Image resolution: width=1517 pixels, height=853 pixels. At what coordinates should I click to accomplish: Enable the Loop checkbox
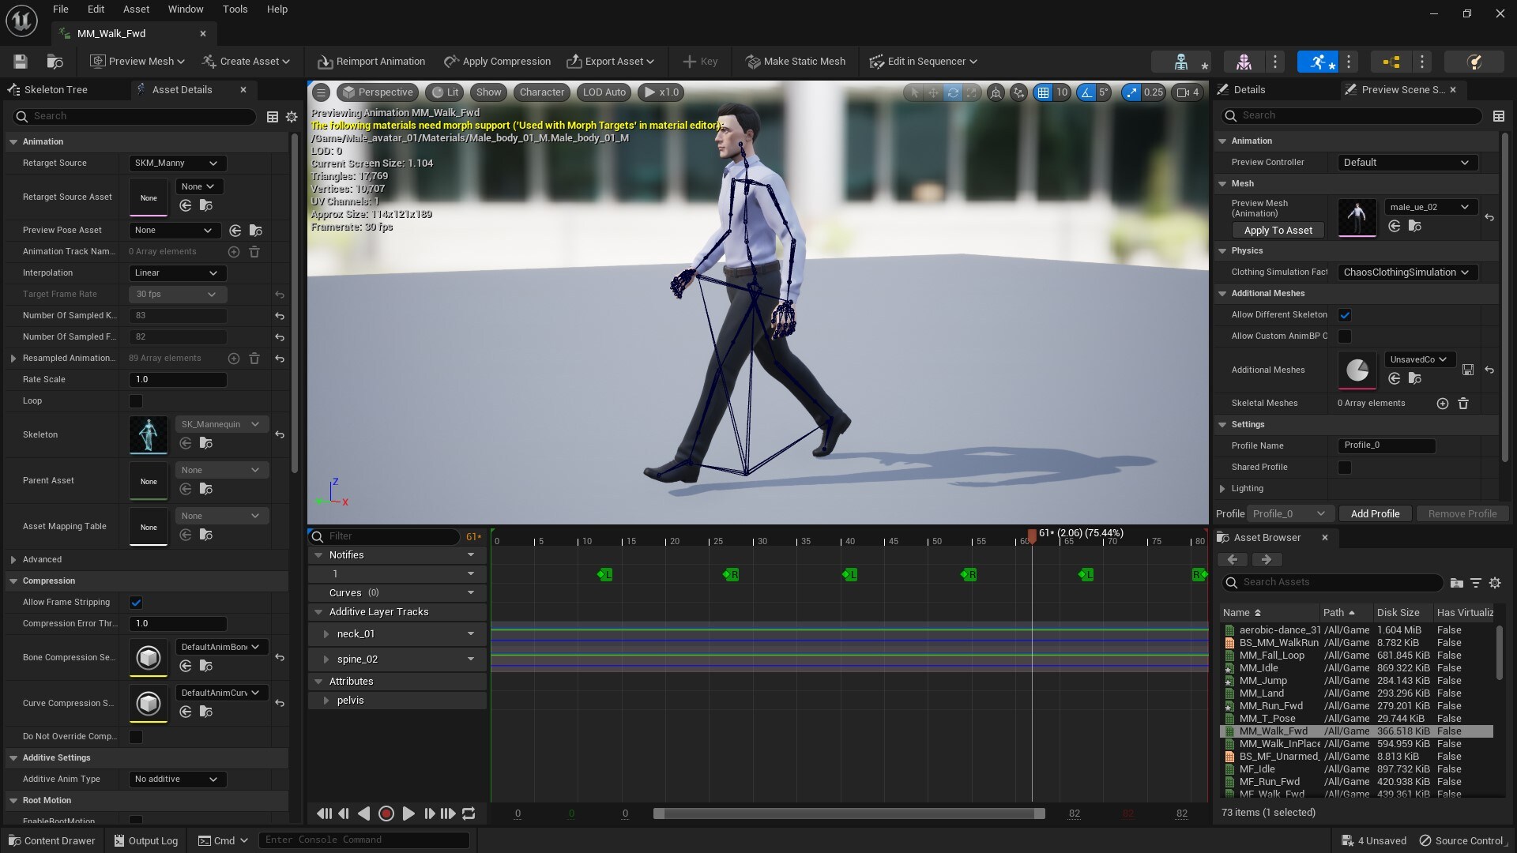[x=136, y=401]
